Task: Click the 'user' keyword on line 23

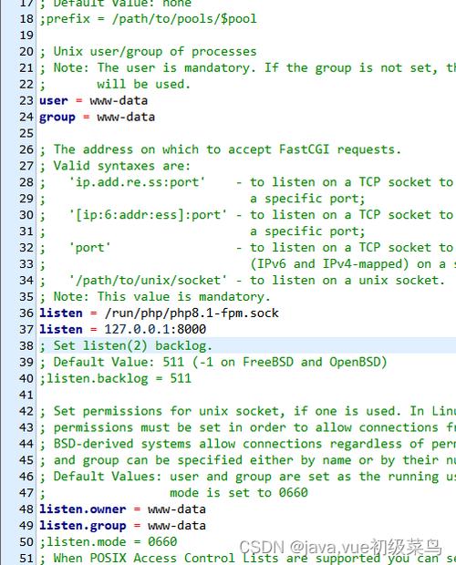Action: pyautogui.click(x=54, y=100)
